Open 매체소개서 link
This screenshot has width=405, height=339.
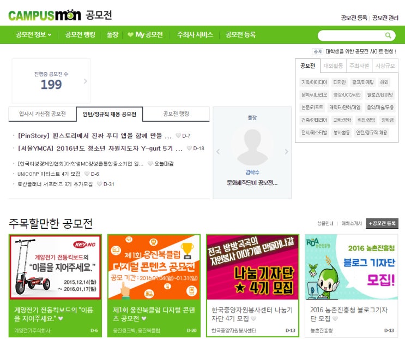[x=352, y=223]
